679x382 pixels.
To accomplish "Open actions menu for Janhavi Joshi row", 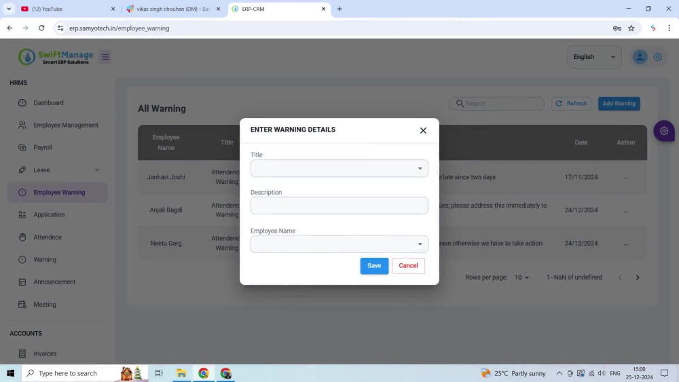I will [x=626, y=177].
